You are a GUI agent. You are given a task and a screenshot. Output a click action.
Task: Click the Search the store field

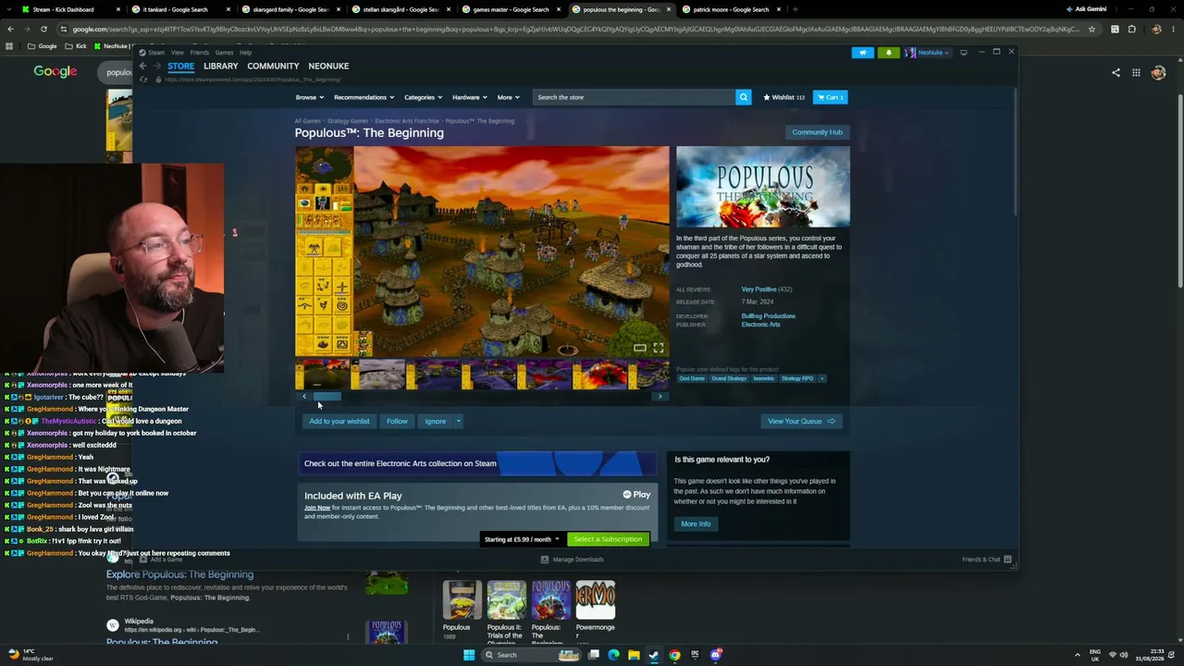coord(634,97)
